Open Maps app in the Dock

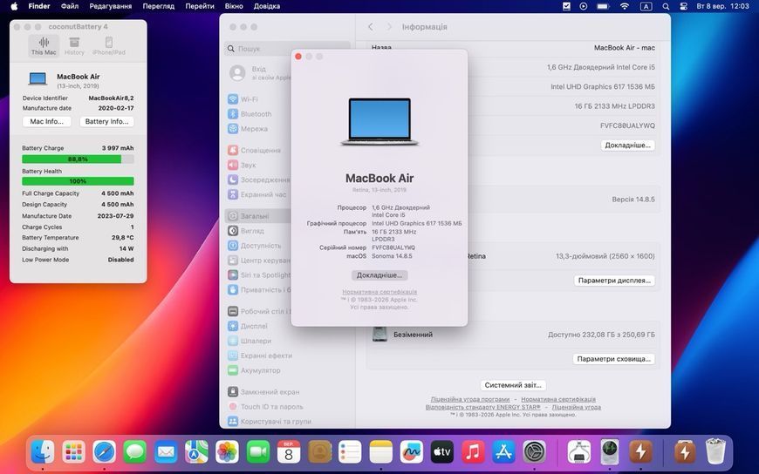click(196, 453)
